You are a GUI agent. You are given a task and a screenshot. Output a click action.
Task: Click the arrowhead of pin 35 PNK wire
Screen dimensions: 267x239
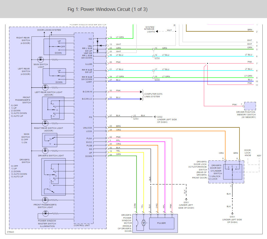[x=141, y=92]
